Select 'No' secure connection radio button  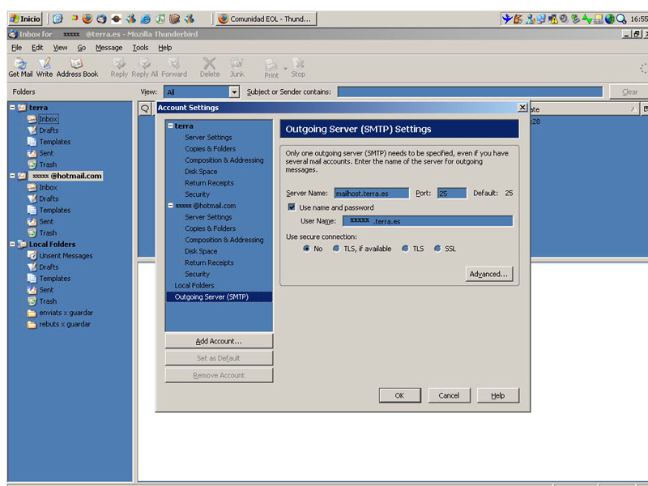click(x=306, y=249)
